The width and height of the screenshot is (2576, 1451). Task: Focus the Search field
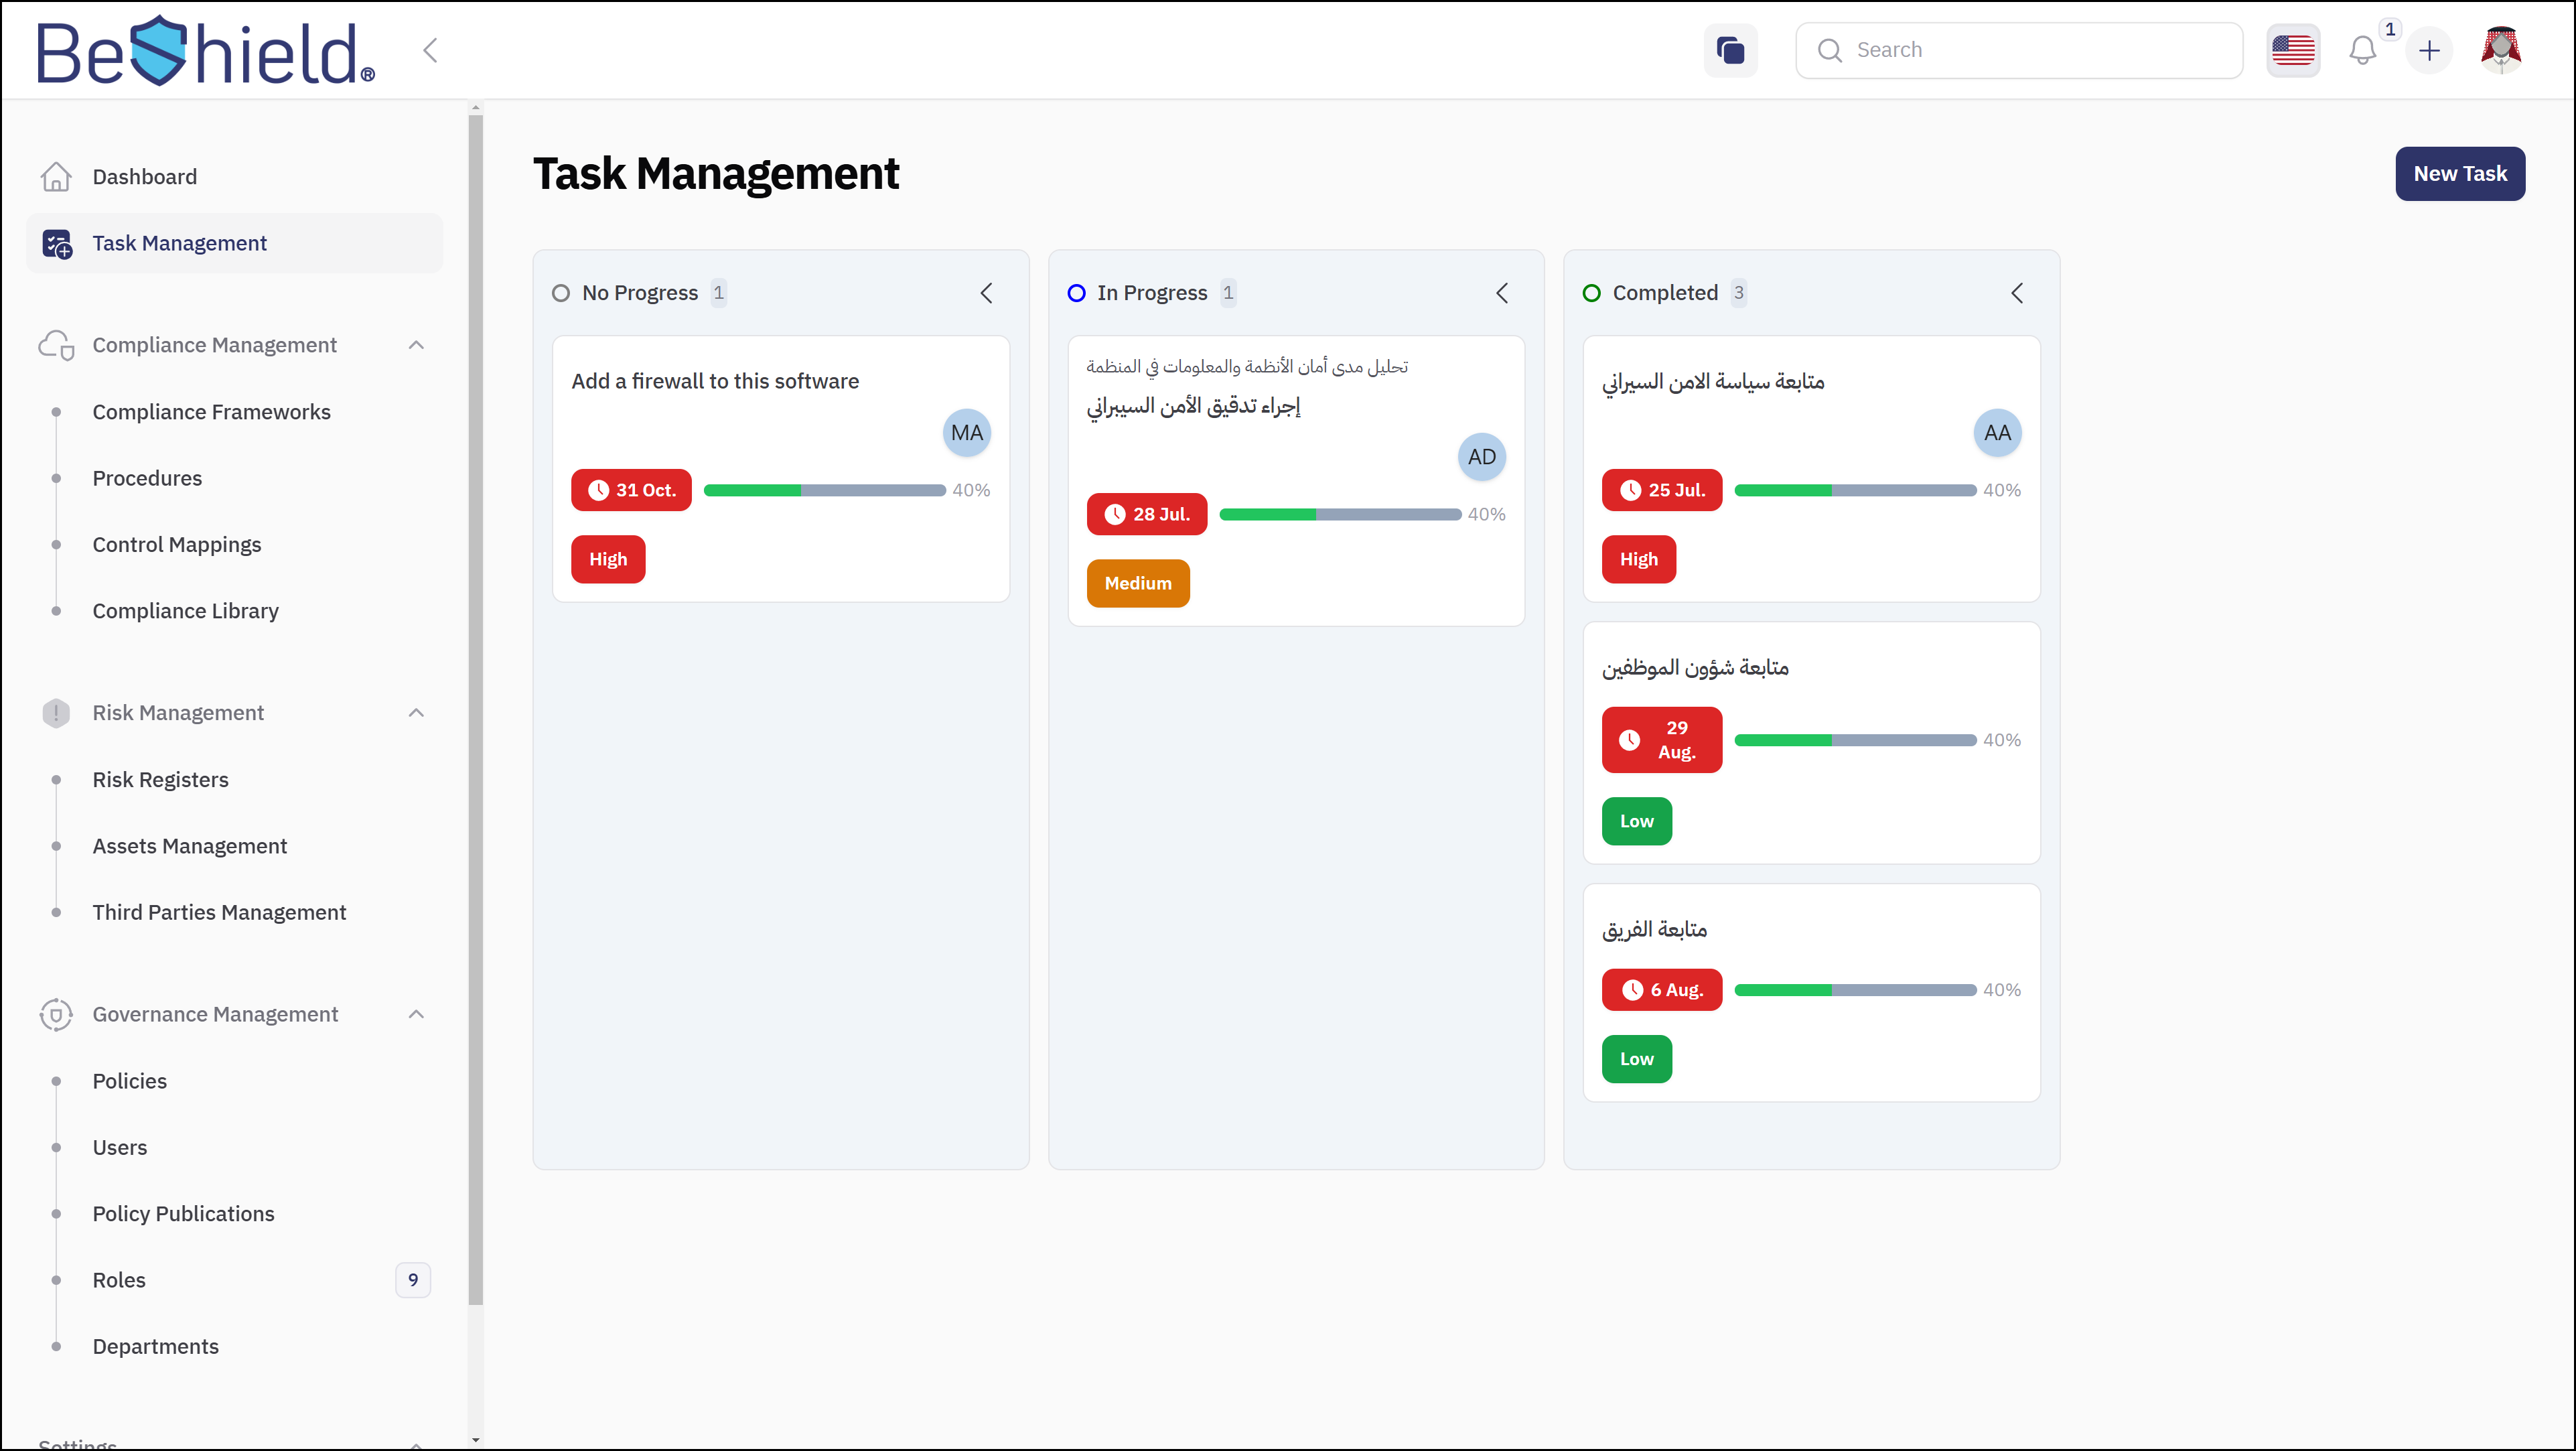[x=2018, y=50]
